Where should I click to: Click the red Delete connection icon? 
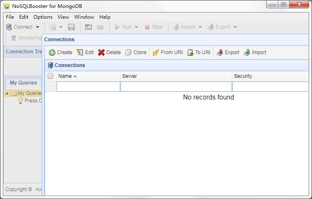(101, 52)
